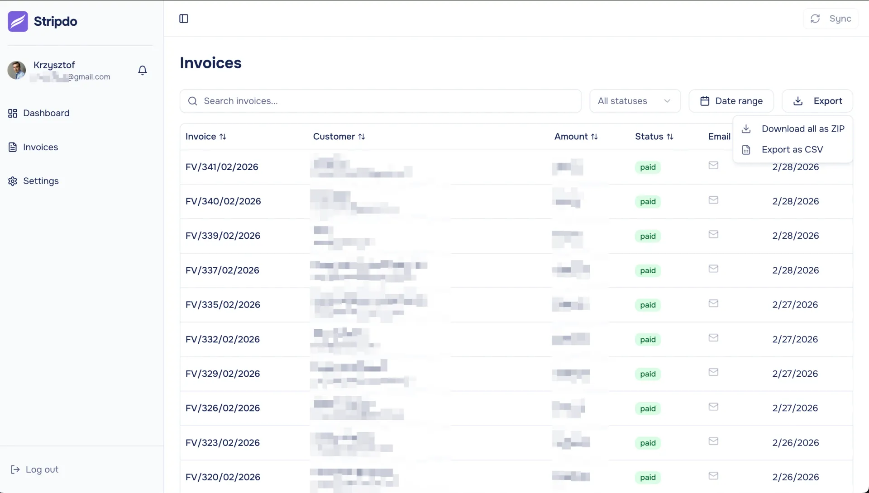The image size is (869, 493).
Task: Sort the table by Invoice column
Action: point(206,137)
